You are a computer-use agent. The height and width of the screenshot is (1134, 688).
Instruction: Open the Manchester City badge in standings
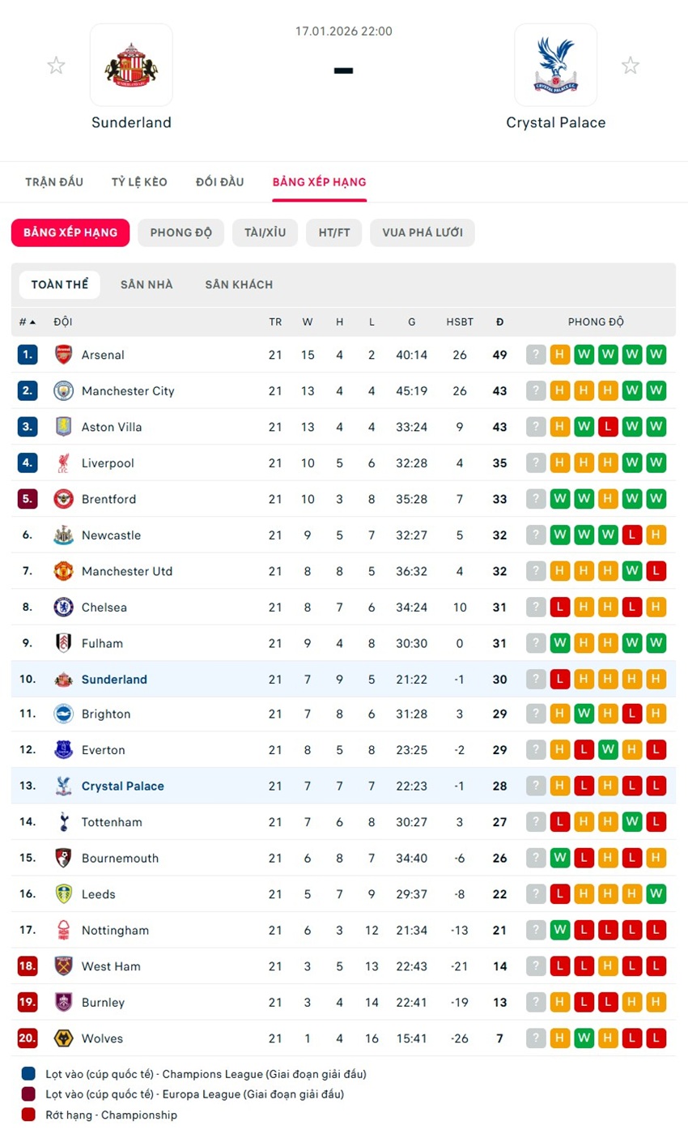pos(63,391)
